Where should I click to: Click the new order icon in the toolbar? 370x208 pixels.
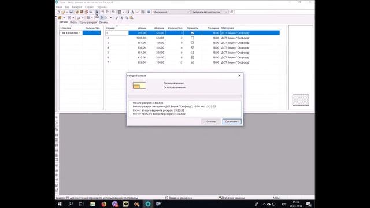pos(58,12)
